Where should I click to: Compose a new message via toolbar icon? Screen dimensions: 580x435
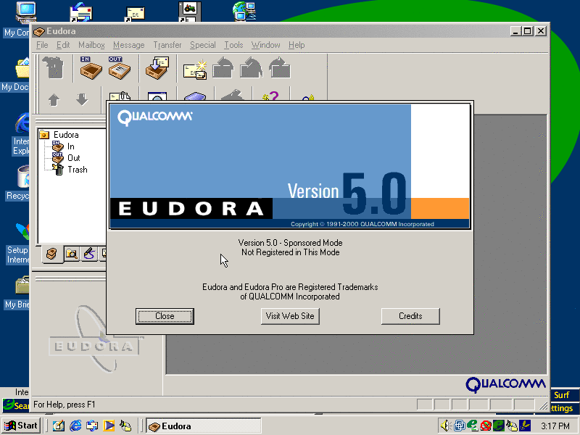point(194,69)
